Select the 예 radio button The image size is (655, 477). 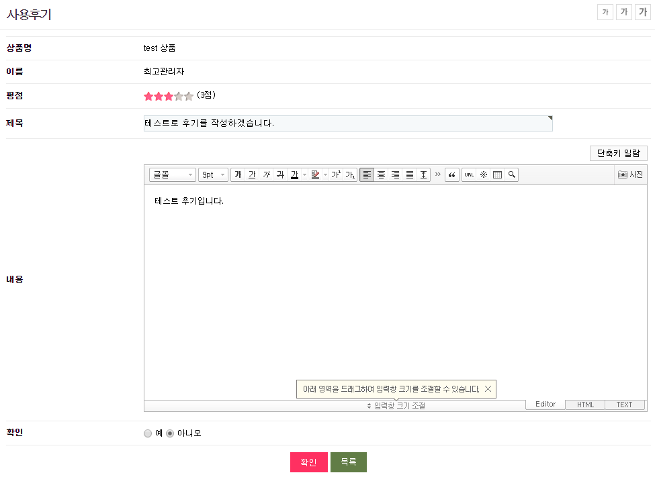tap(147, 433)
